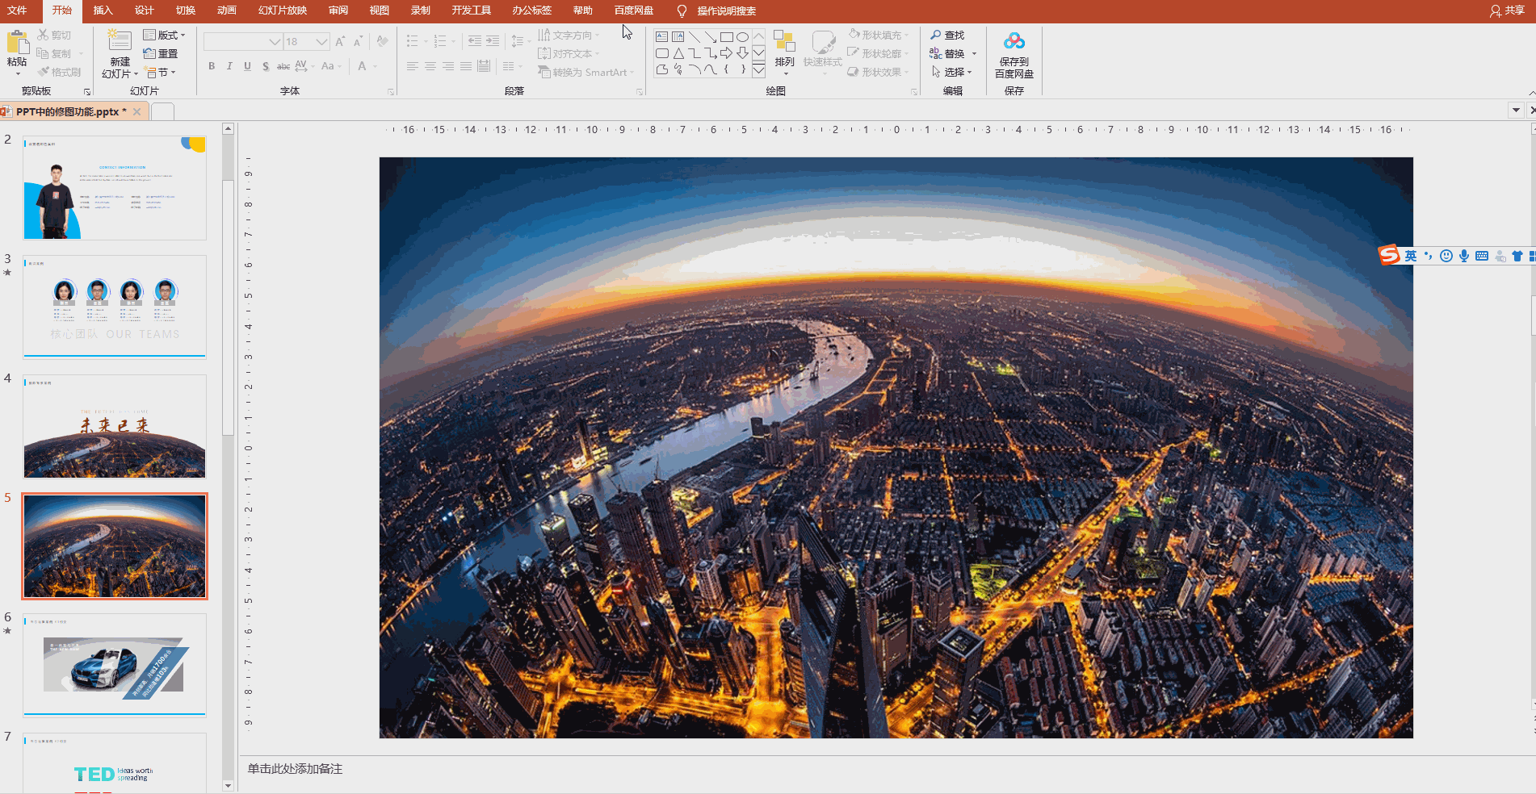
Task: Switch to the View (视图) tab
Action: (379, 10)
